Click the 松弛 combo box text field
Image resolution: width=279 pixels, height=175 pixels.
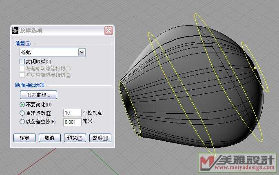tap(48, 52)
